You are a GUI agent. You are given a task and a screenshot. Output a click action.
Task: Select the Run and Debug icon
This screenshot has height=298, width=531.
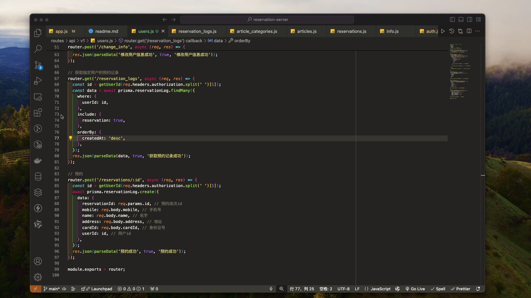pos(38,81)
